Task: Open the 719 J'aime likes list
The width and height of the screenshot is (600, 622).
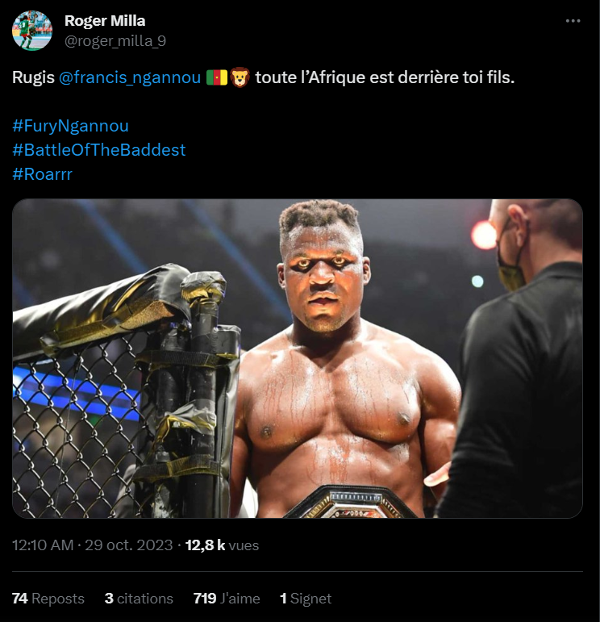Action: pyautogui.click(x=227, y=599)
